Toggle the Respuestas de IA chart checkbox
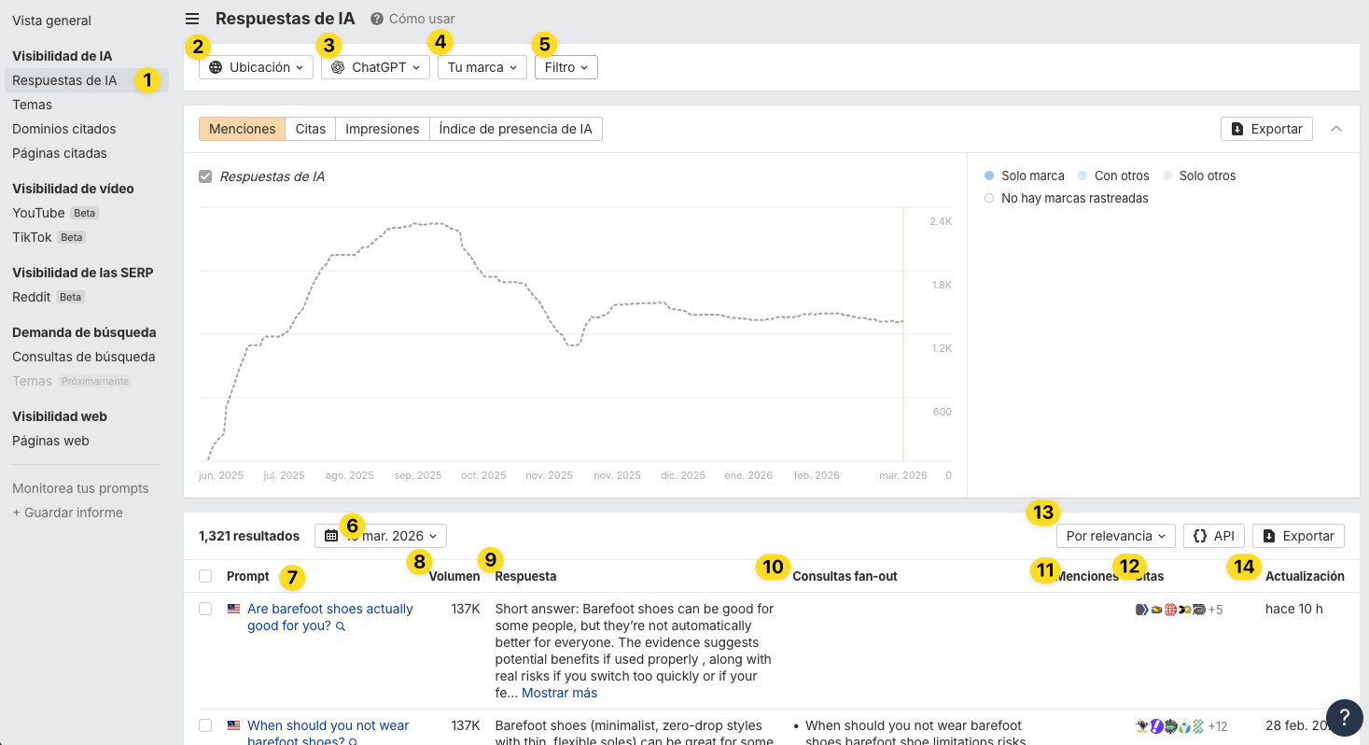This screenshot has height=745, width=1369. tap(205, 176)
